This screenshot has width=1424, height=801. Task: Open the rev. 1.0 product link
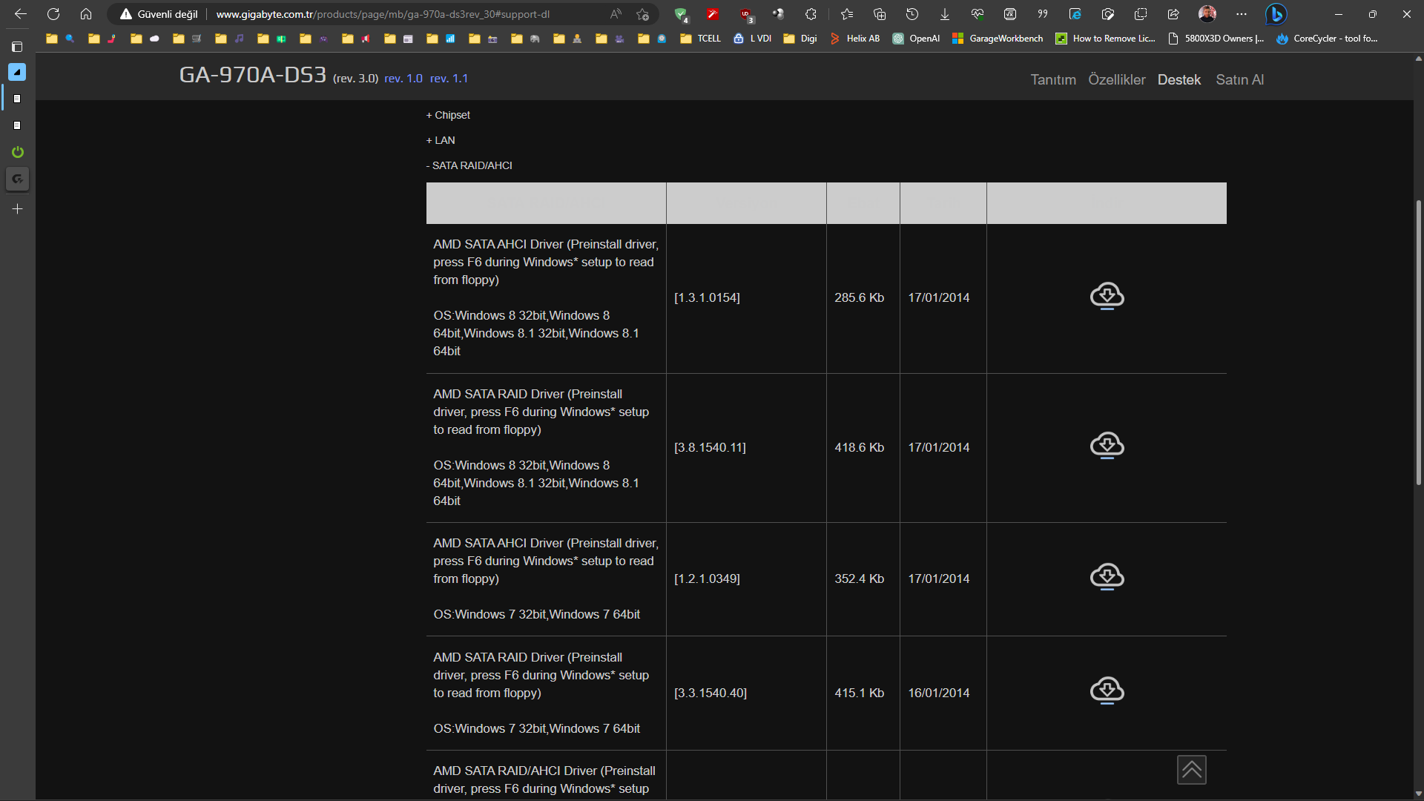coord(403,79)
